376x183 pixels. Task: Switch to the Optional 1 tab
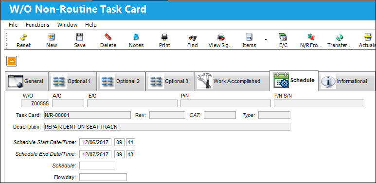72,82
